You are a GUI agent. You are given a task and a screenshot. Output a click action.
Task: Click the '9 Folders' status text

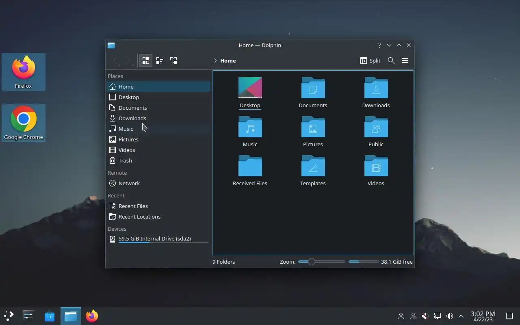pyautogui.click(x=223, y=262)
